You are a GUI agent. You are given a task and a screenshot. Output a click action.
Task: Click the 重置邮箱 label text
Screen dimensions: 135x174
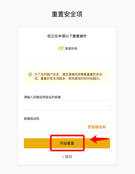coord(71,49)
